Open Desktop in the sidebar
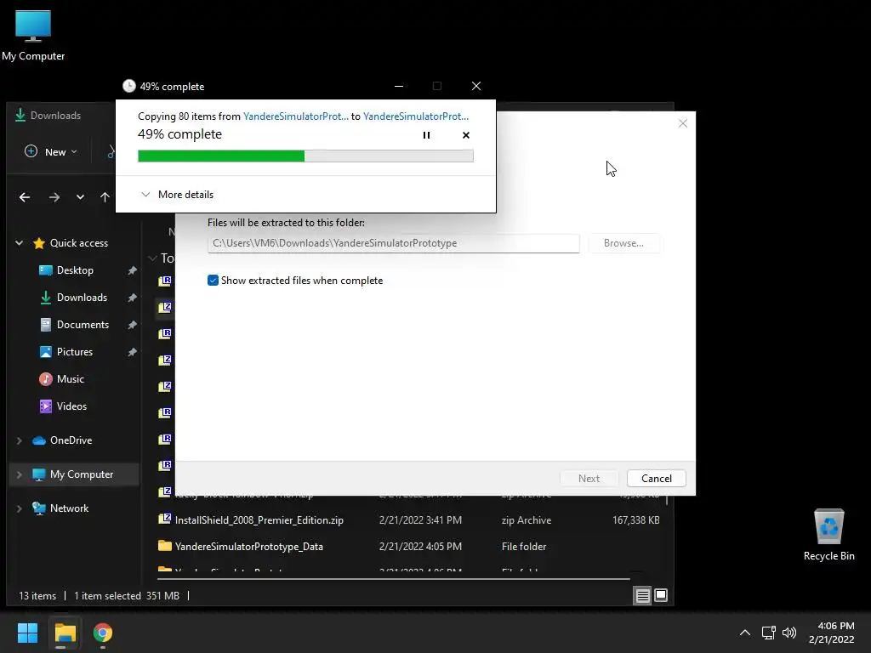Viewport: 871px width, 653px height. click(75, 270)
